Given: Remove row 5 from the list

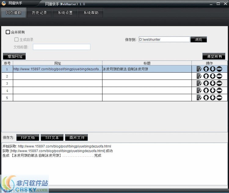Looking at the screenshot, I should coord(219,98).
